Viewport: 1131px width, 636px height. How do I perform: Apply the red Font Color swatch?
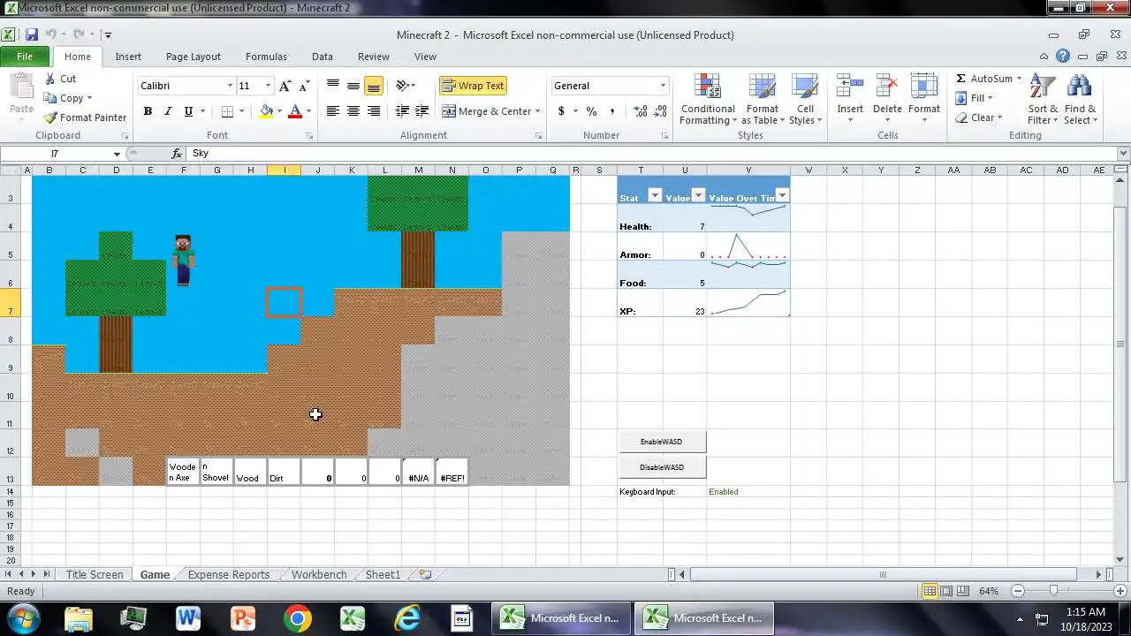(295, 111)
